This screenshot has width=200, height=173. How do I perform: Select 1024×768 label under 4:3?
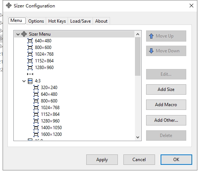click(x=50, y=108)
